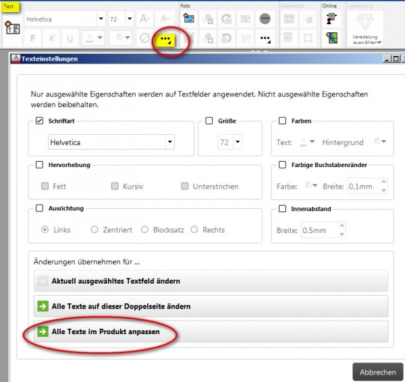Tick the Innenabstand checkbox
Image resolution: width=405 pixels, height=382 pixels.
(283, 209)
